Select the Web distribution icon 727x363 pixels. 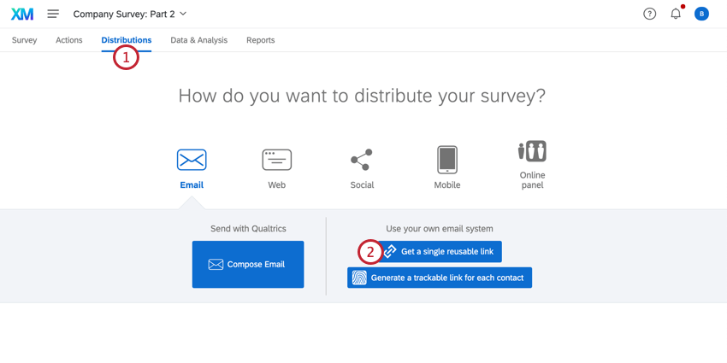pos(276,160)
